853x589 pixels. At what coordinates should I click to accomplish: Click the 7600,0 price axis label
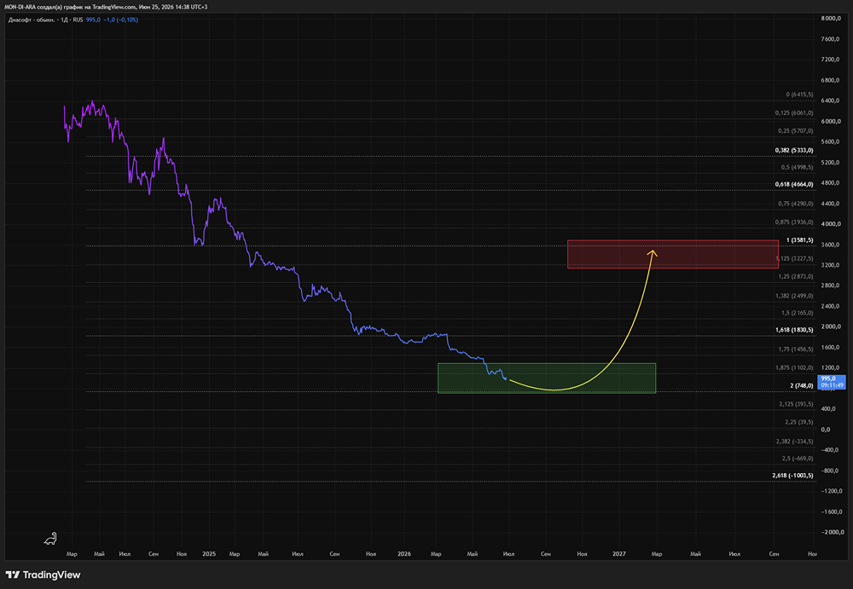click(831, 39)
